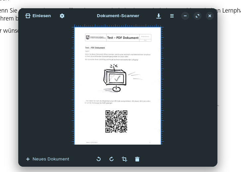Save scanned document with download icon
This screenshot has height=172, width=241.
pos(159,16)
